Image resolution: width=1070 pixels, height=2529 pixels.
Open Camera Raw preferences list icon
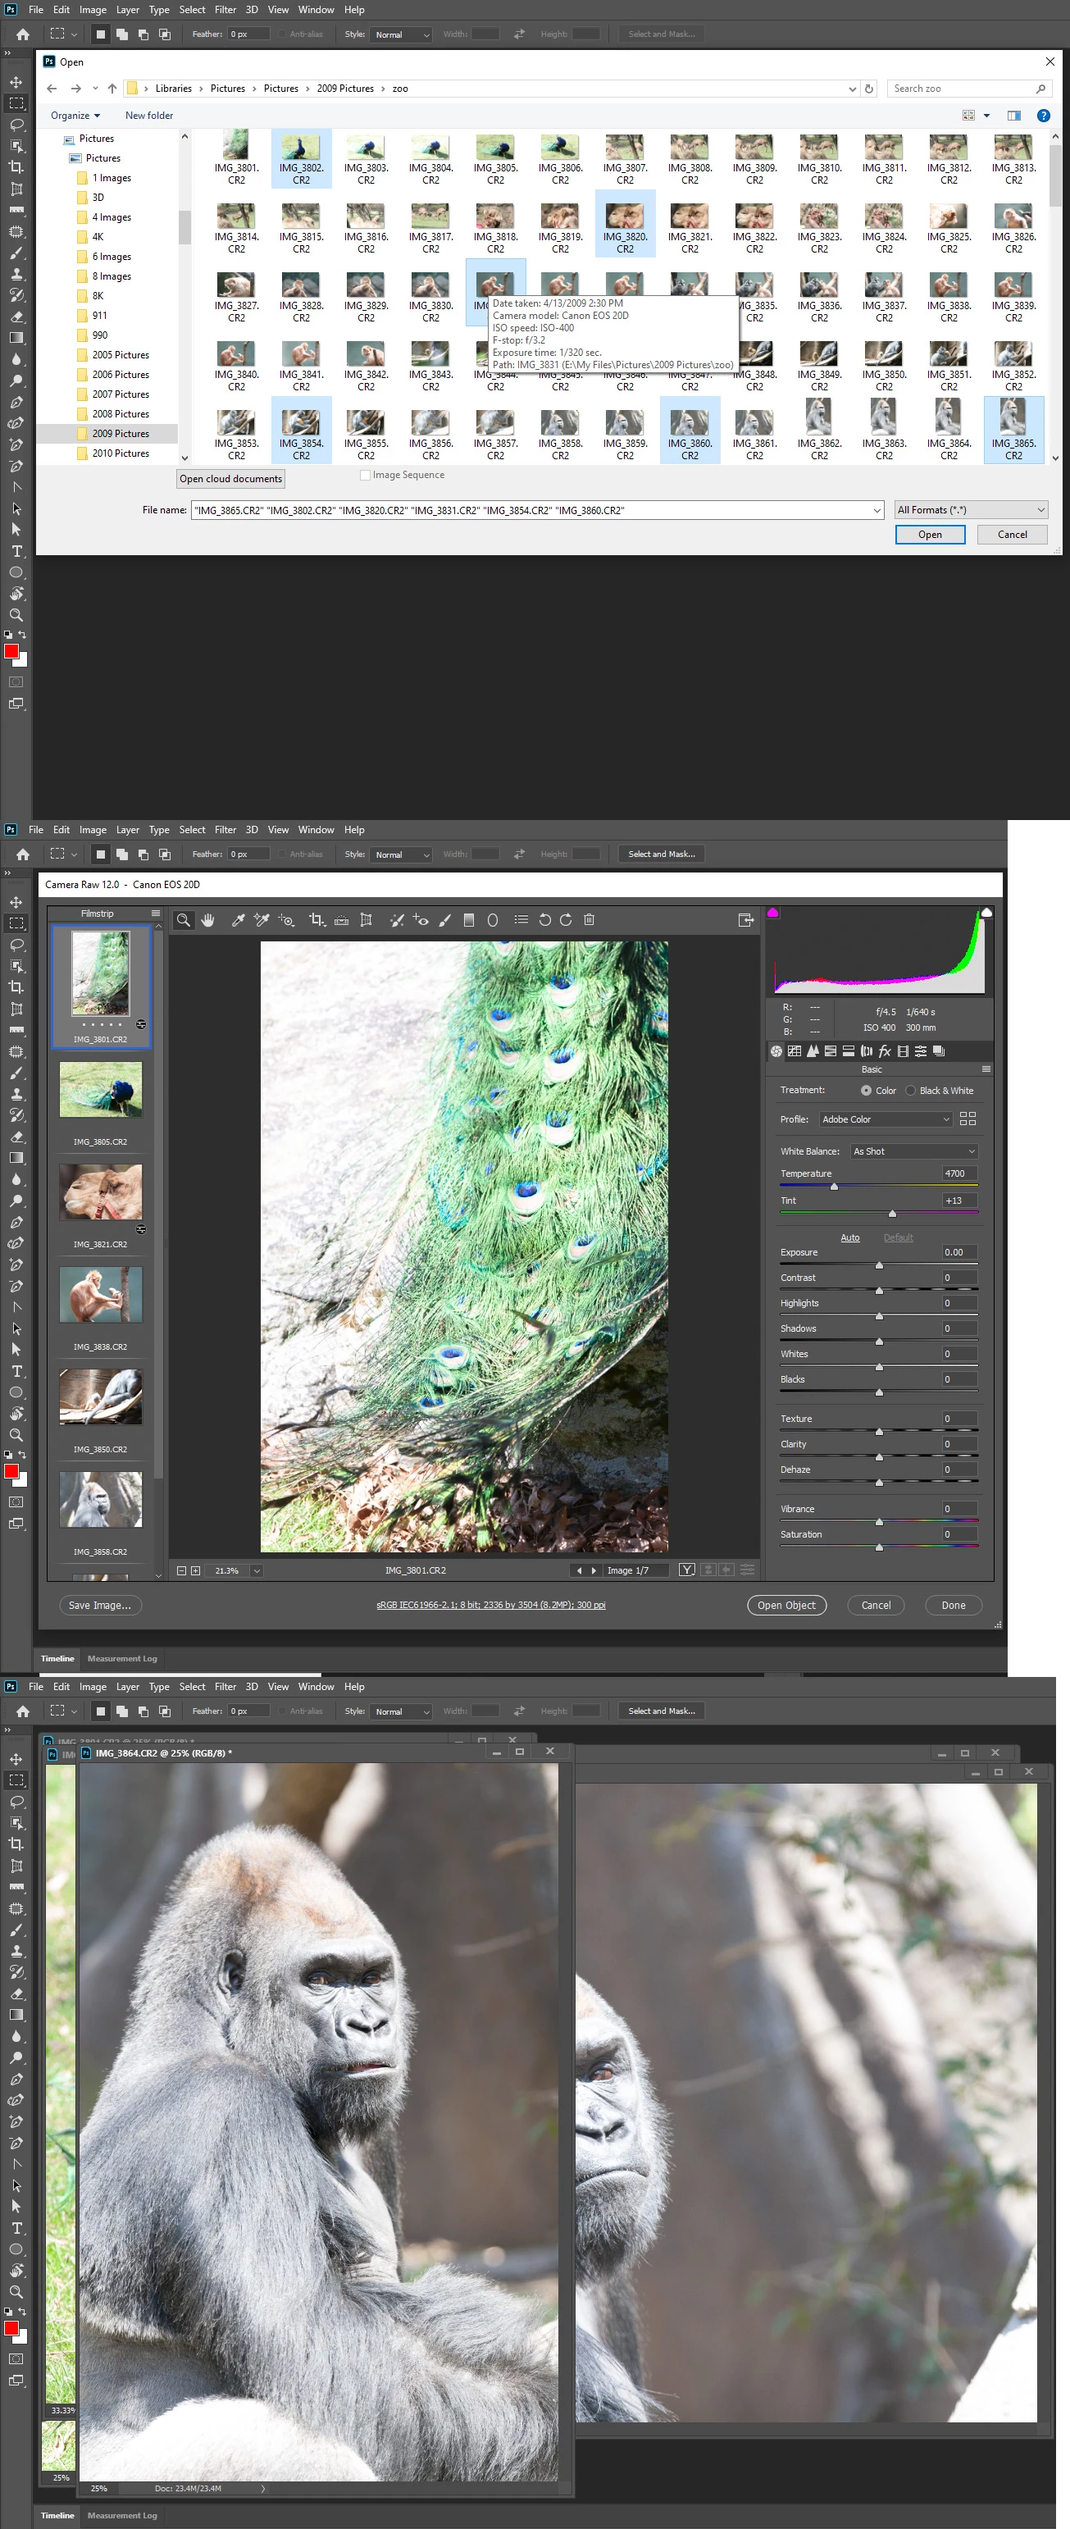point(521,920)
